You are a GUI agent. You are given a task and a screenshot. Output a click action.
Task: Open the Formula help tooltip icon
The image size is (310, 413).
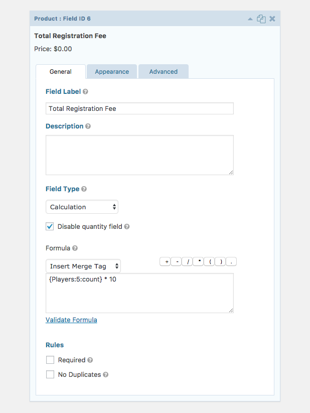coord(75,248)
